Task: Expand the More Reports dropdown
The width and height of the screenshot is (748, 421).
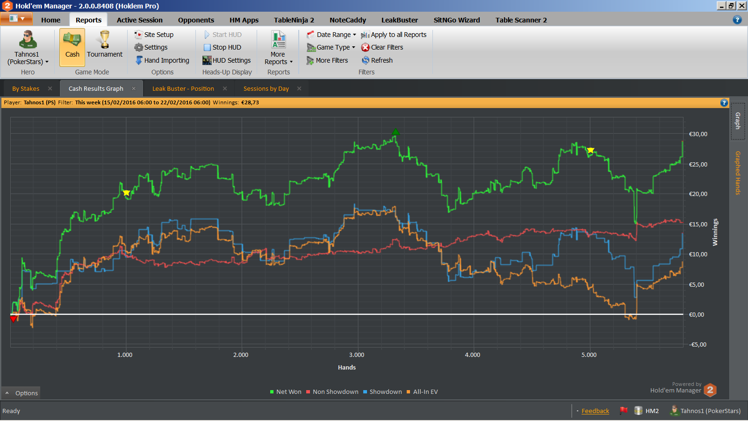Action: coord(279,48)
